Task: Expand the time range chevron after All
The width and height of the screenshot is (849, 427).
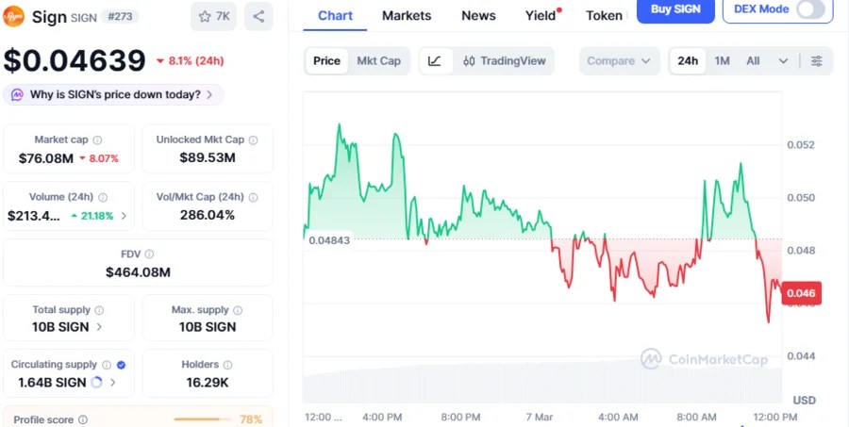Action: point(783,61)
